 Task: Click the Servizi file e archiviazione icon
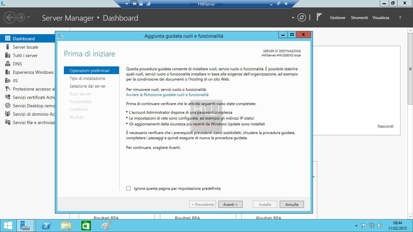pos(7,122)
